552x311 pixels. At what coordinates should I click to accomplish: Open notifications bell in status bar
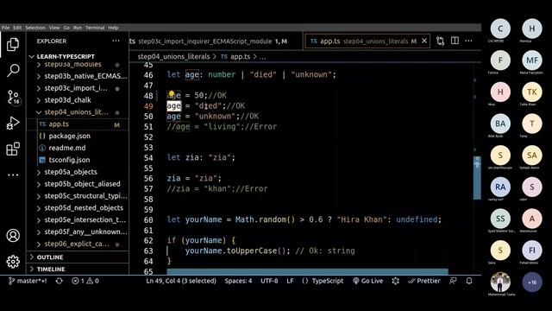tap(469, 281)
